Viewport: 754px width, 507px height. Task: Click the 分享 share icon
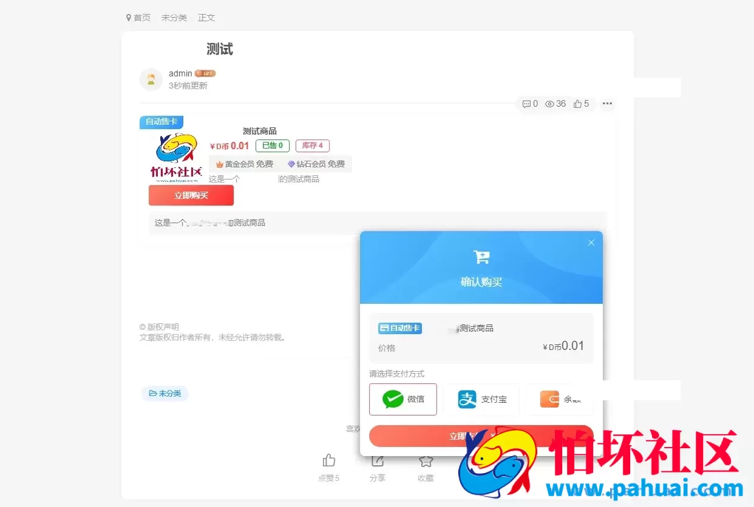(378, 460)
